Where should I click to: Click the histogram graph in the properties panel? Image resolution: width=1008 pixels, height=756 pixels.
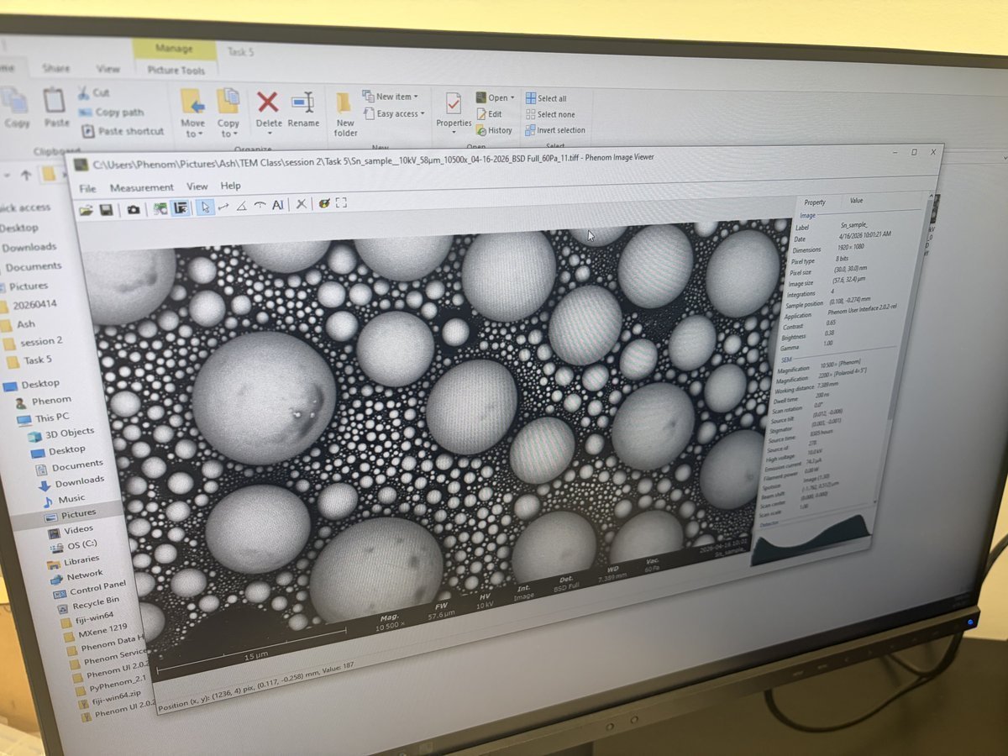pos(813,541)
